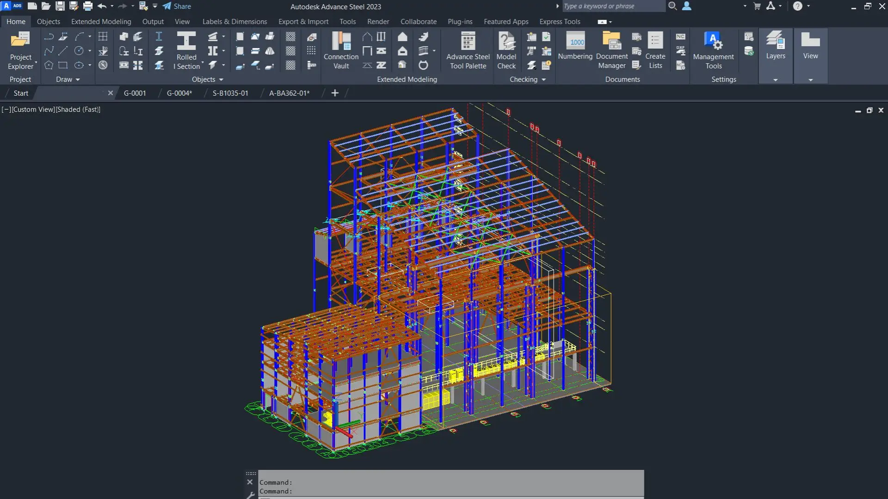Open the Connection Vault
888x499 pixels.
pyautogui.click(x=341, y=50)
